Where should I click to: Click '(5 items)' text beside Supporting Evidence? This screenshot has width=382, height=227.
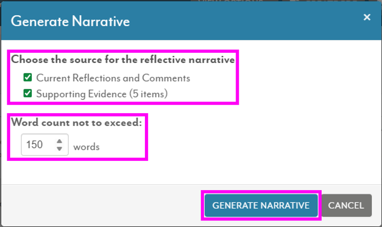148,94
